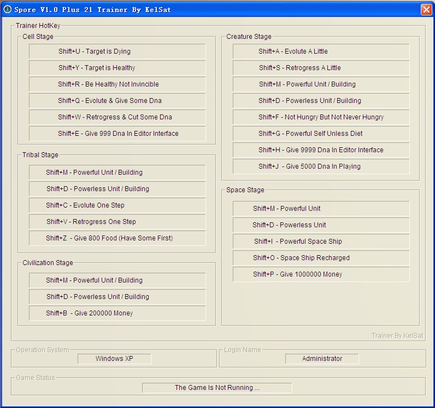Select Shift+S - Retrogress A Little
Image resolution: width=435 pixels, height=408 pixels.
point(321,68)
